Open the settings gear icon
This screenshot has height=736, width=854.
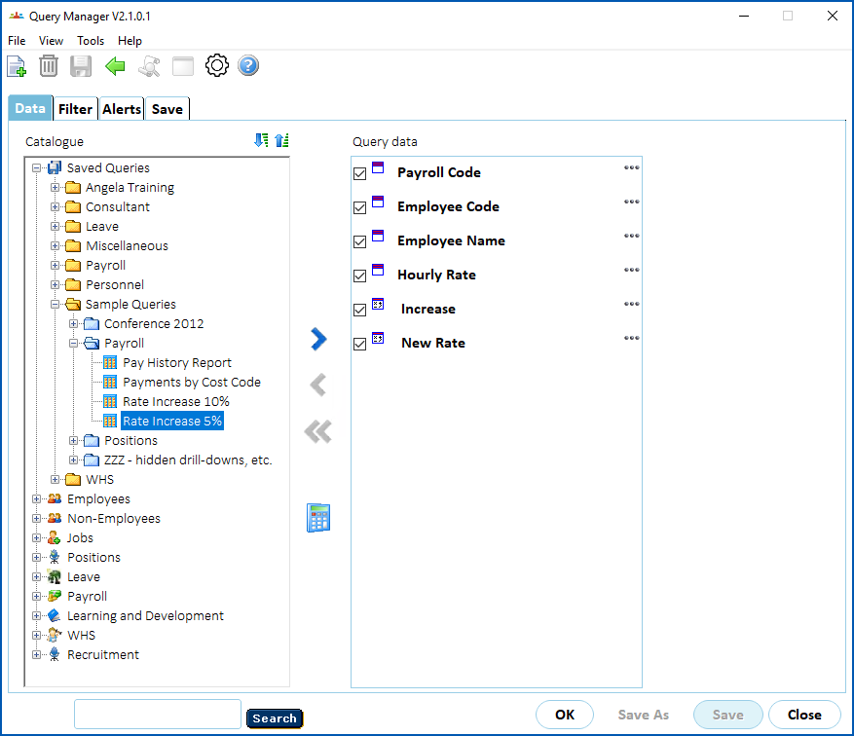pos(217,66)
